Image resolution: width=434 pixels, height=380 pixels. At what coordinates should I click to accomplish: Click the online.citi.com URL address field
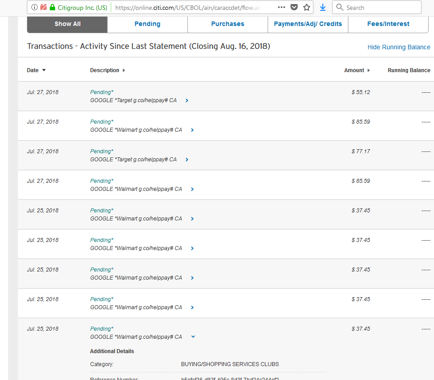tap(188, 8)
